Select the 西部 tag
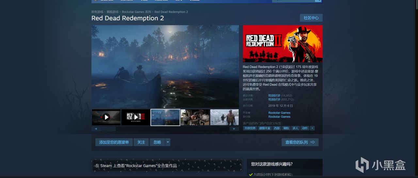 pos(277,128)
